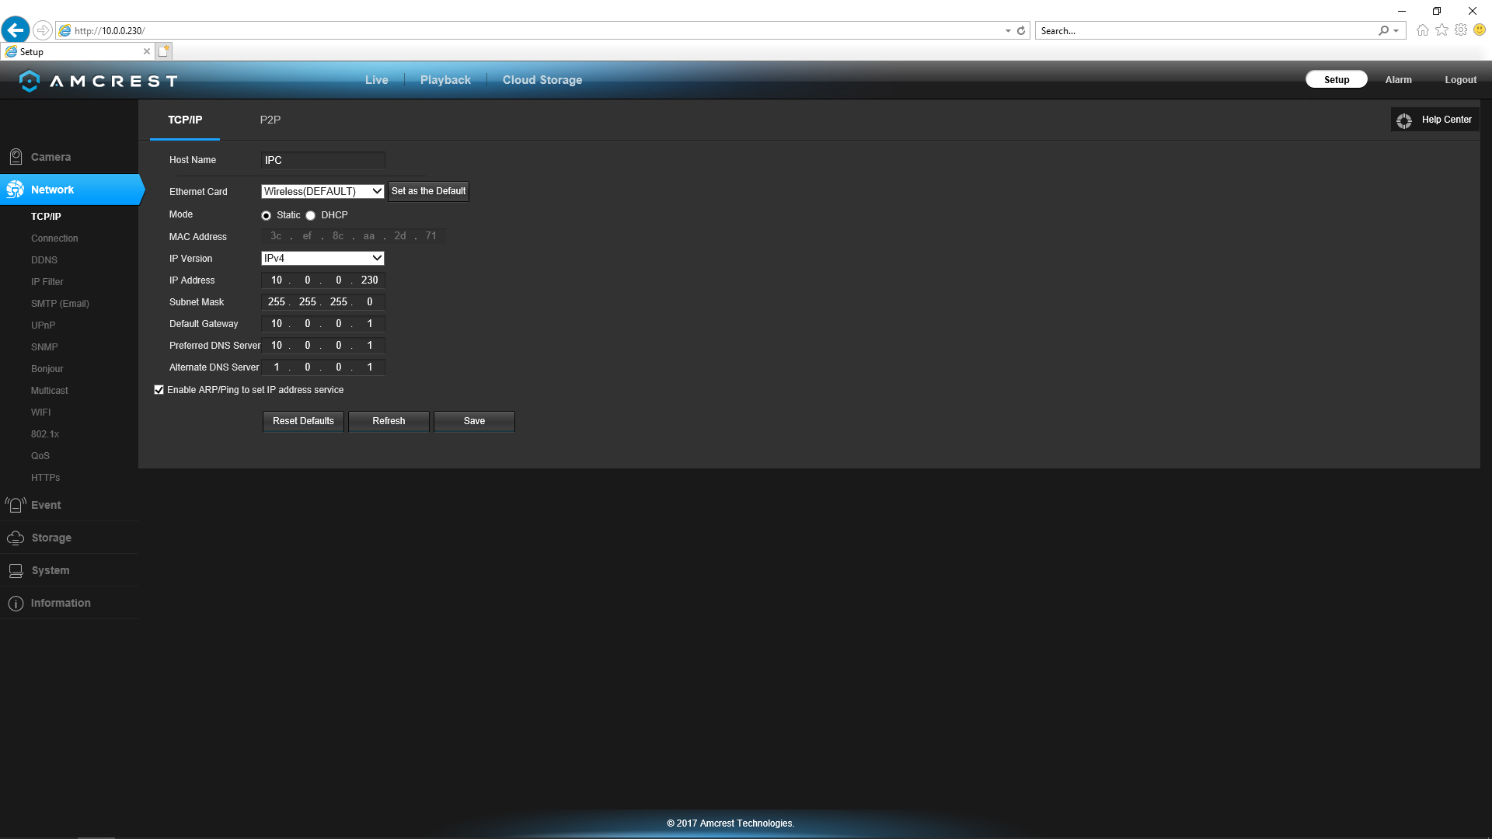Save the TCP/IP settings
The width and height of the screenshot is (1492, 839).
click(x=474, y=421)
